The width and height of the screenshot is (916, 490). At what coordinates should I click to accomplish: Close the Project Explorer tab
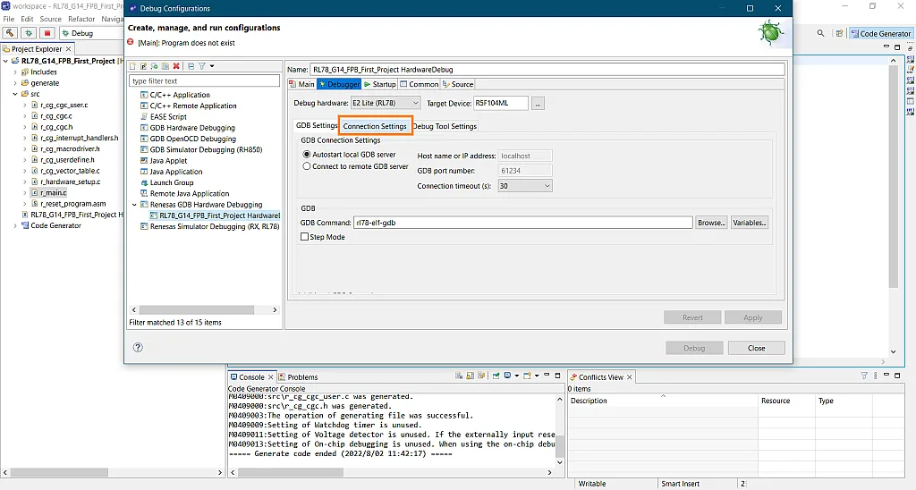pyautogui.click(x=68, y=49)
